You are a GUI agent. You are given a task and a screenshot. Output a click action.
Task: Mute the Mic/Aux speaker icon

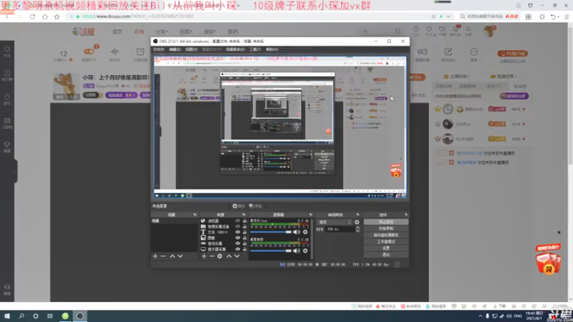(297, 232)
